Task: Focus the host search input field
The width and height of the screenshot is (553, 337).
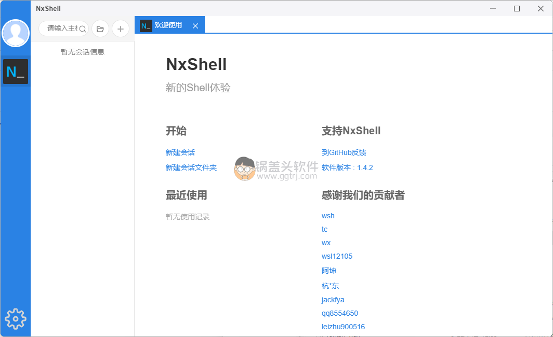Action: click(63, 29)
